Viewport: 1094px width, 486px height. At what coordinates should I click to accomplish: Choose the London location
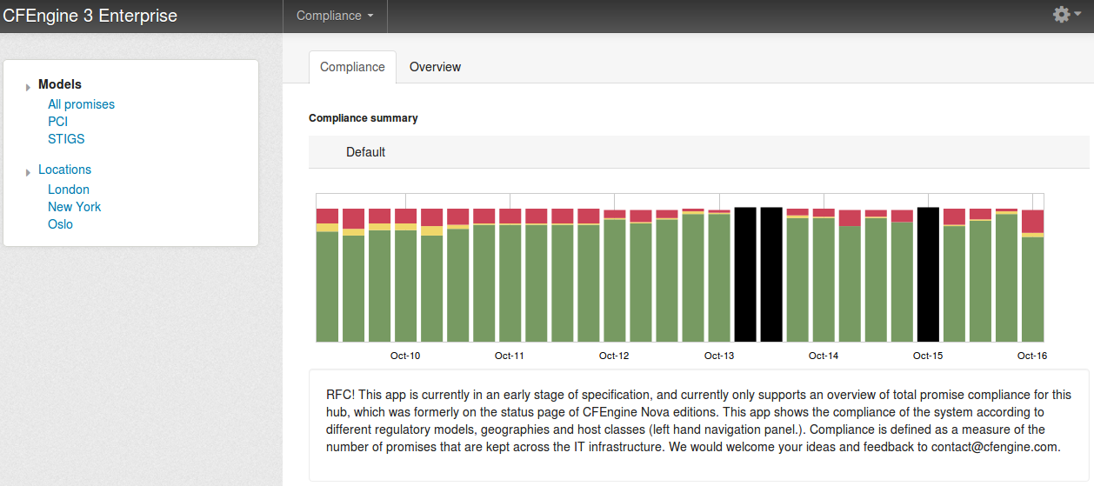(69, 190)
